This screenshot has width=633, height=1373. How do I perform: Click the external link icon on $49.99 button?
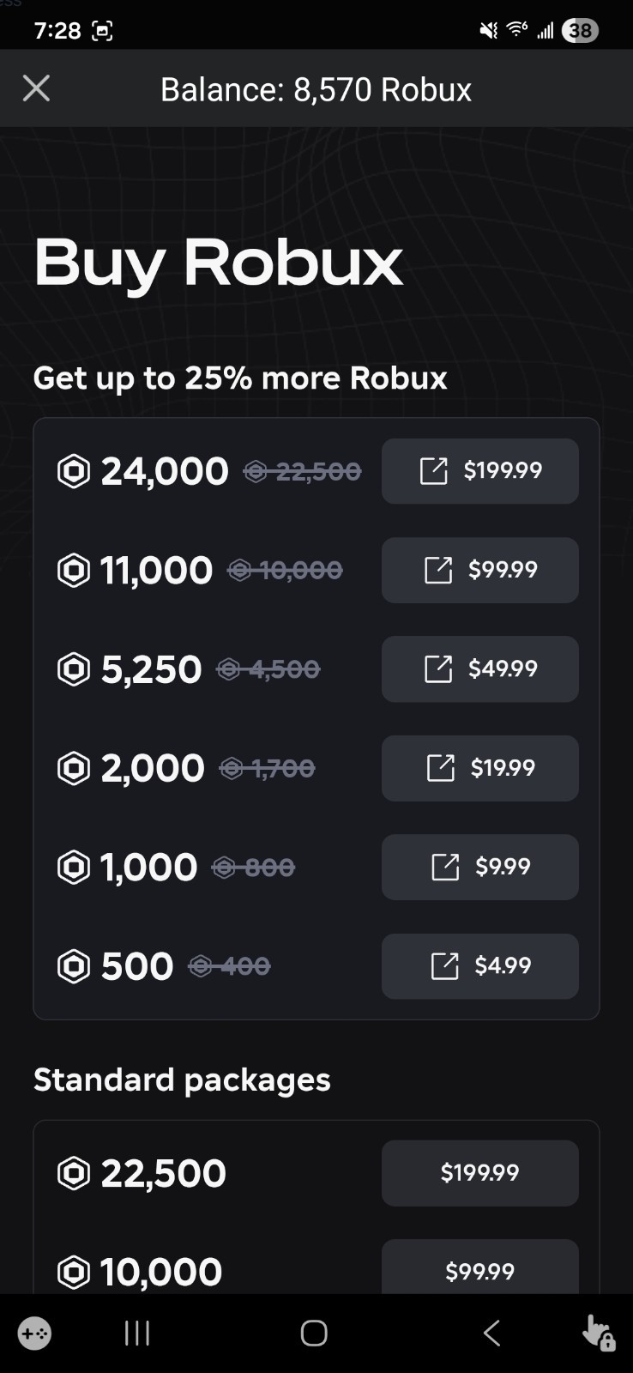440,669
